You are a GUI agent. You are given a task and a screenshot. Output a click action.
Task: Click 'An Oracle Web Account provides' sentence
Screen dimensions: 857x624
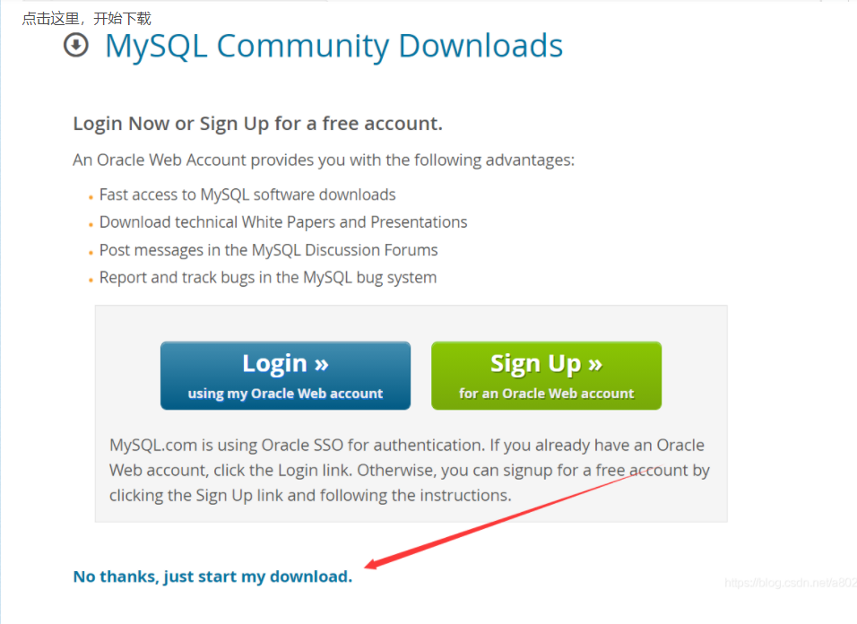coord(323,160)
